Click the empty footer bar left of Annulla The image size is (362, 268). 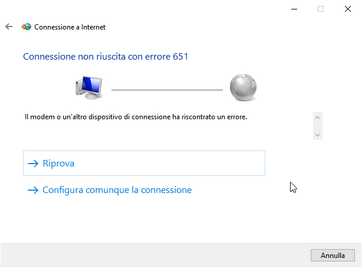153,256
